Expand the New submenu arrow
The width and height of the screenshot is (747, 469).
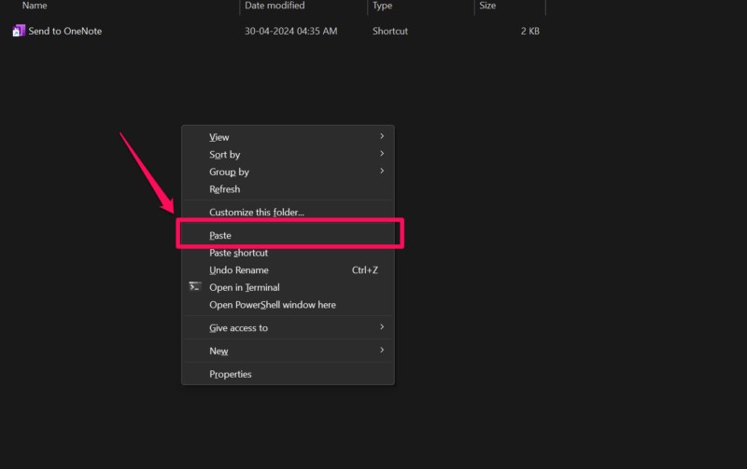point(382,351)
